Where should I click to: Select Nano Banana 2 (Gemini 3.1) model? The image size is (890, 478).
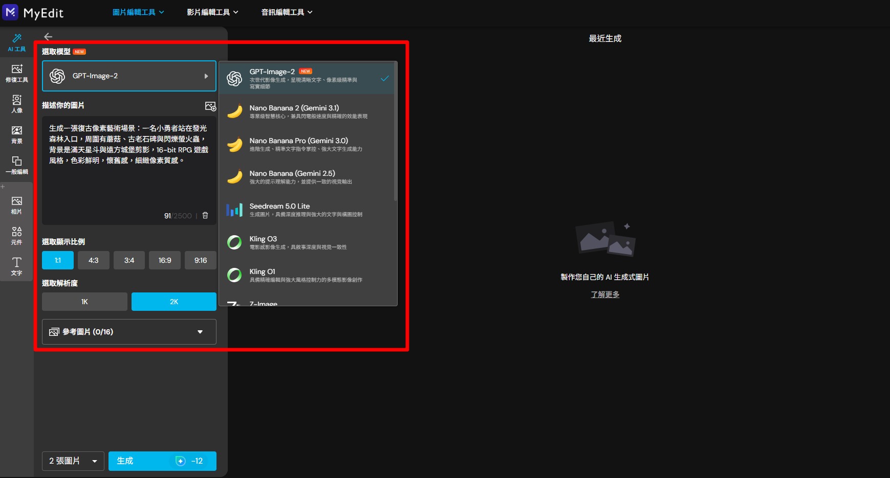307,111
